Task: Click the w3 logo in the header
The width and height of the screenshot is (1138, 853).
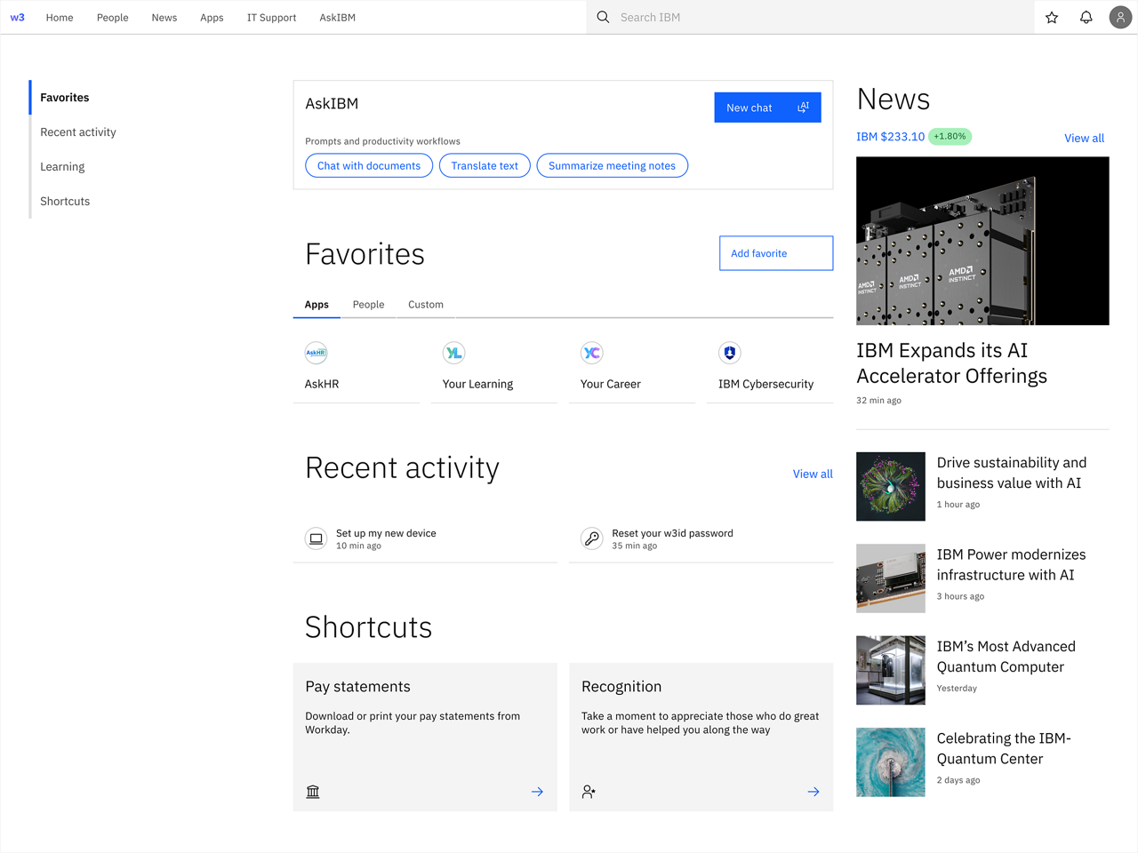Action: (17, 17)
